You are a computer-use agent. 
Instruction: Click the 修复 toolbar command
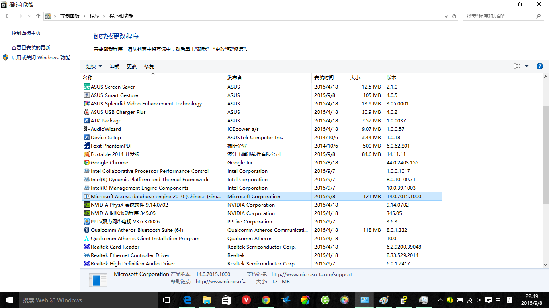point(149,66)
